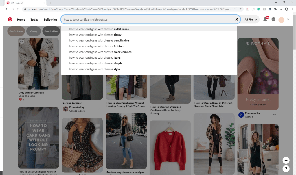Open the Rothy's promoted pin options

(x=275, y=115)
